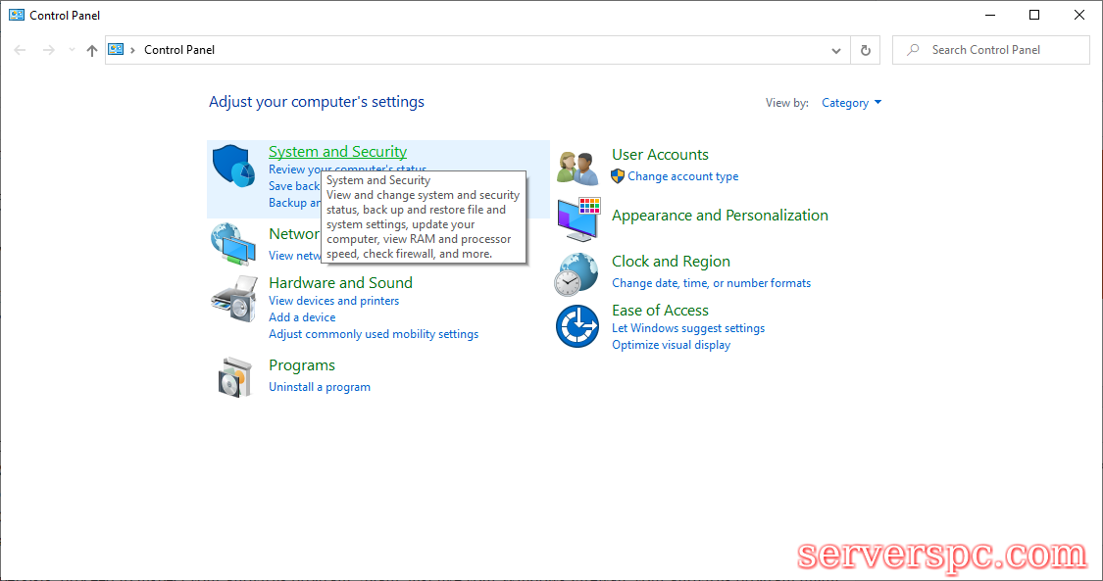Image resolution: width=1103 pixels, height=581 pixels.
Task: Click the Hardware and Sound printer icon
Action: pos(233,298)
